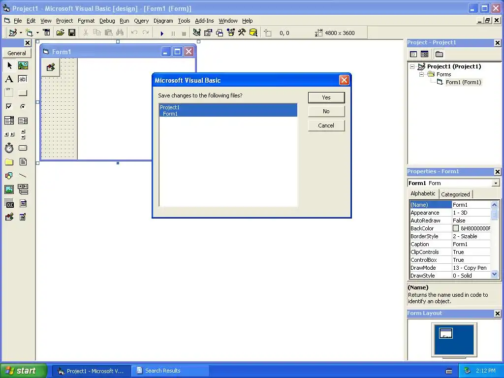Select the Line control tool
Screen dimensions: 504x378
tap(23, 176)
